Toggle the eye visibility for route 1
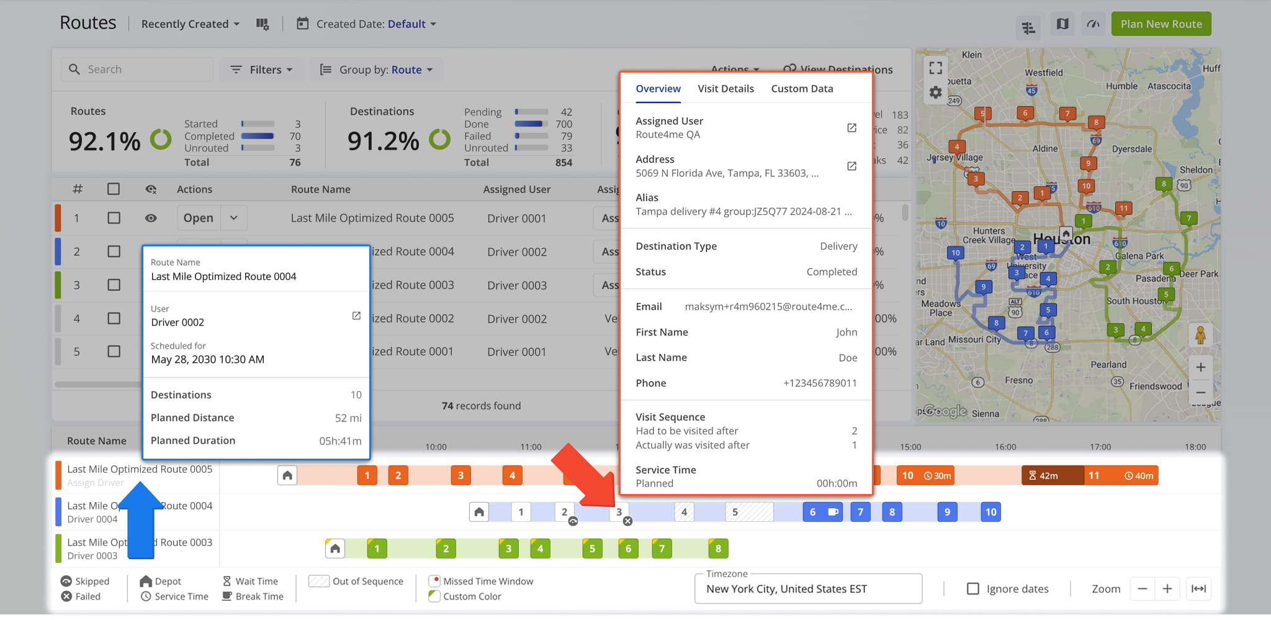The height and width of the screenshot is (620, 1271). [x=151, y=218]
